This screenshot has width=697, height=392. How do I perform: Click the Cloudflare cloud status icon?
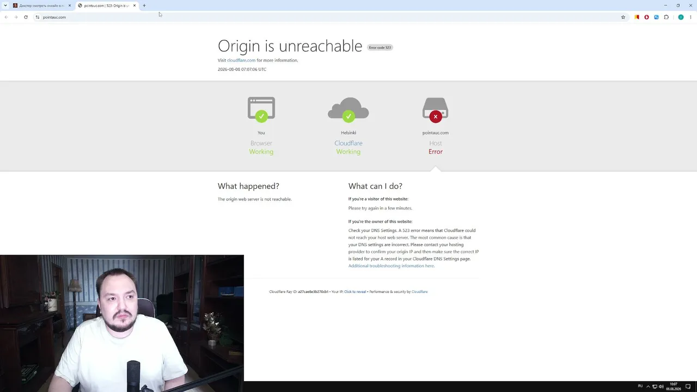(348, 109)
